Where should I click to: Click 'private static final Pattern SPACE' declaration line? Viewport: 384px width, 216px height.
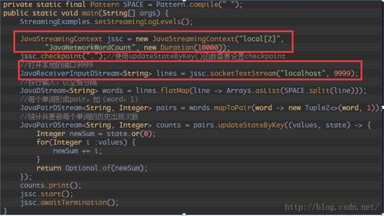[x=123, y=4]
